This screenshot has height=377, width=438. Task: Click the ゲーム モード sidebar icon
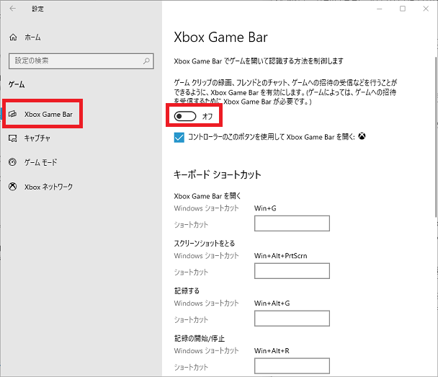12,162
